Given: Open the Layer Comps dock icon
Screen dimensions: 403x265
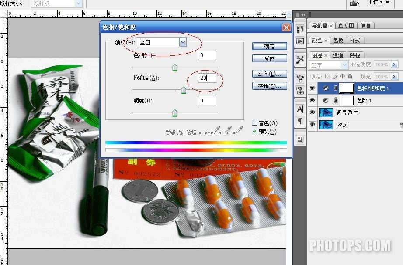Looking at the screenshot, I should point(300,139).
